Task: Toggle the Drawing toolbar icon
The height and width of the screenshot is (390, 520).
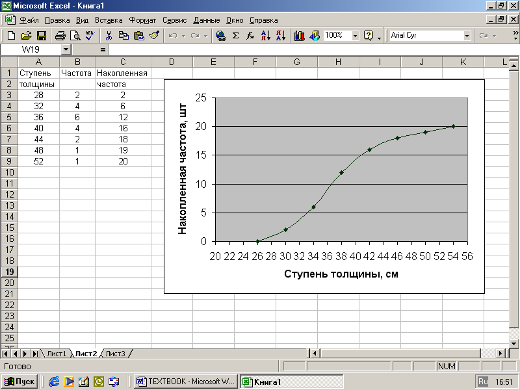Action: pos(315,36)
